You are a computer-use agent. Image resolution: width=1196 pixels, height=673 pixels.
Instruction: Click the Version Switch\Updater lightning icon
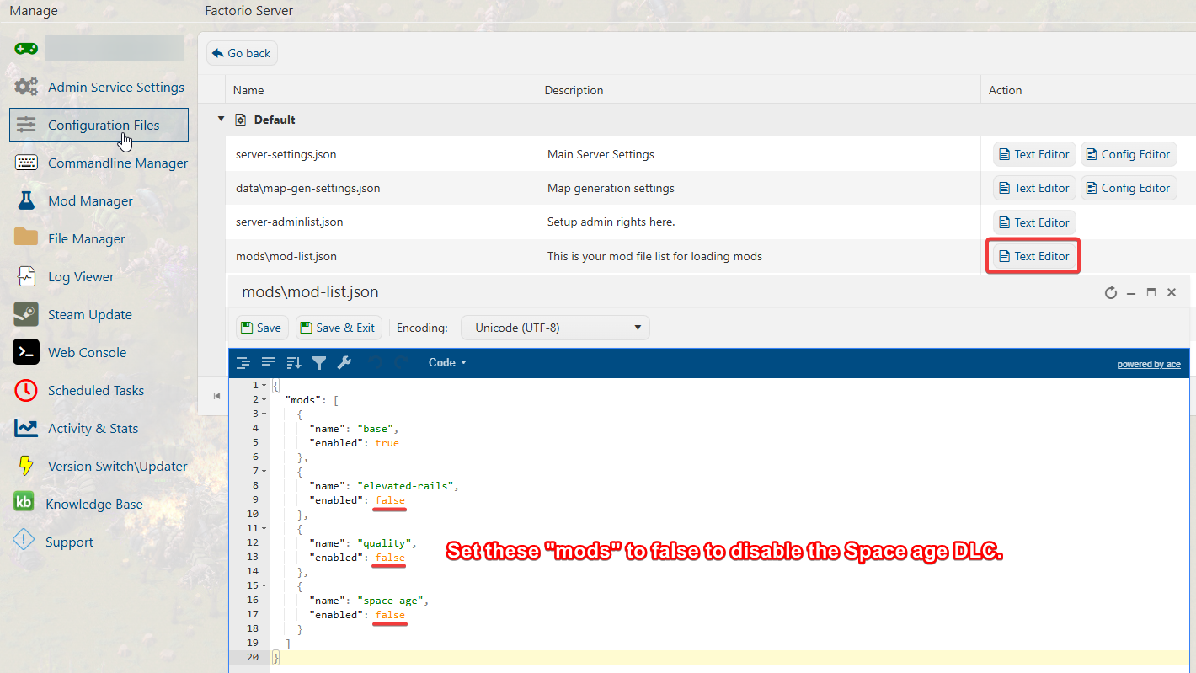click(26, 466)
